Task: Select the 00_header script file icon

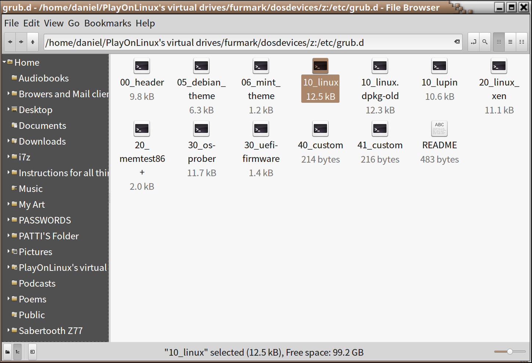Action: [x=142, y=66]
